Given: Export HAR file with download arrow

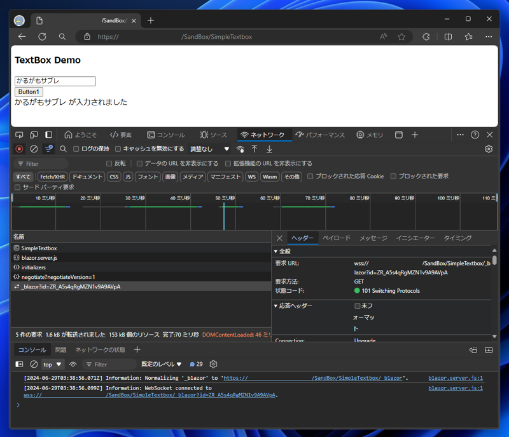Looking at the screenshot, I should (269, 149).
